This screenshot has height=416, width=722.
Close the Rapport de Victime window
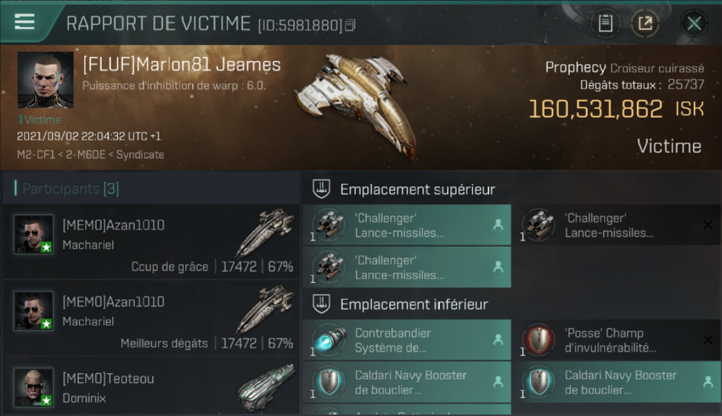click(694, 23)
